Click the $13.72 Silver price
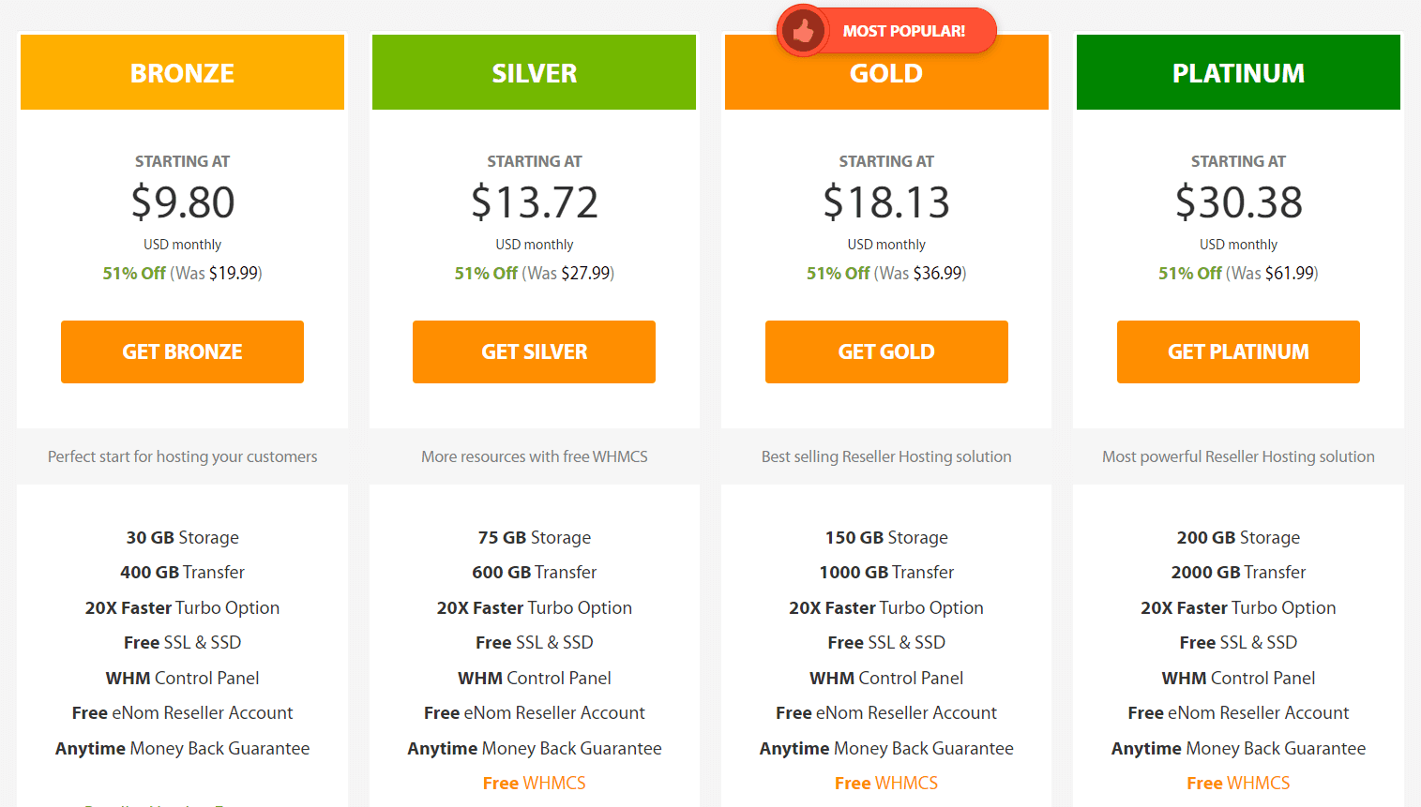 tap(534, 202)
